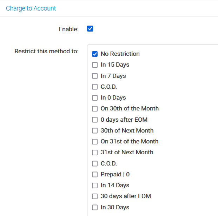Tick the 30 days after EOM checkbox
This screenshot has height=216, width=218.
point(95,196)
